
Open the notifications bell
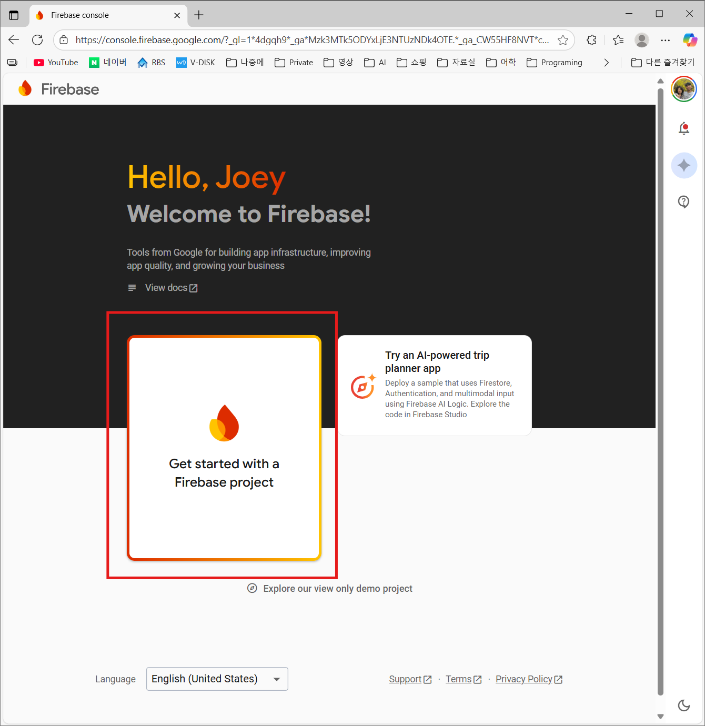[x=683, y=128]
